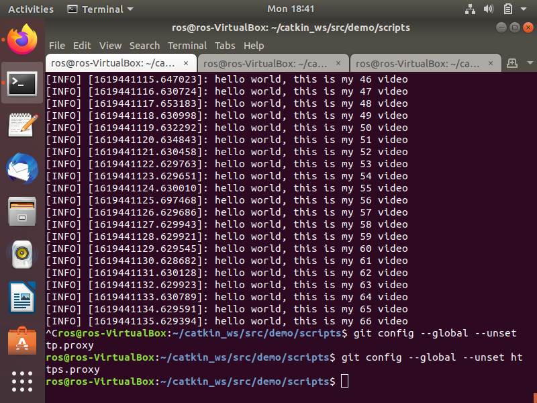Open Firefox from the dock
The height and width of the screenshot is (403, 537).
point(22,40)
